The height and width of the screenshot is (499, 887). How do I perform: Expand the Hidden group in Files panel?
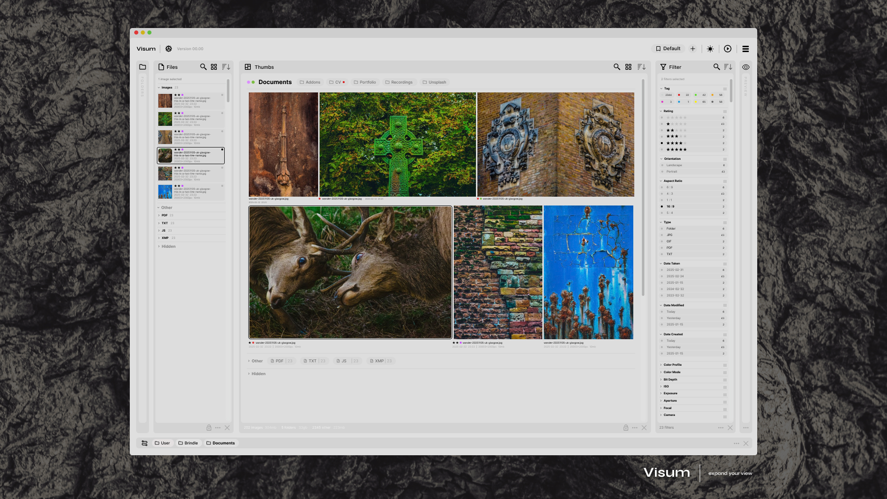tap(168, 246)
